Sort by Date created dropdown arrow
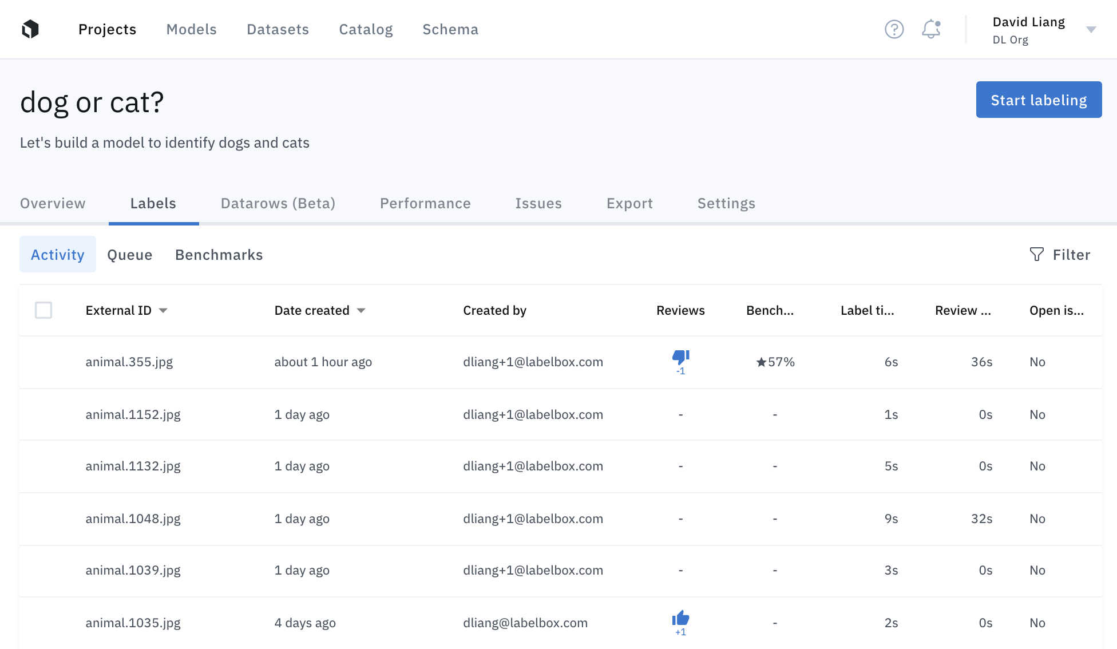Screen dimensions: 1117x649 (361, 310)
